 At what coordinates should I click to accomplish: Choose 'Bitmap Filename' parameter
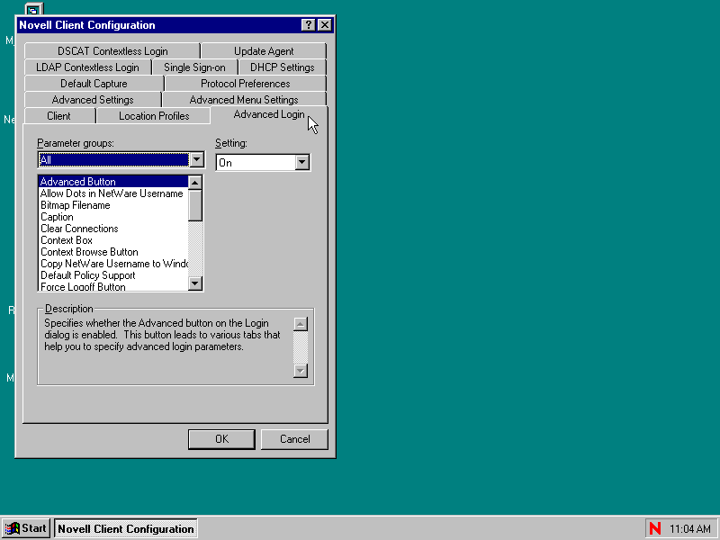point(113,205)
